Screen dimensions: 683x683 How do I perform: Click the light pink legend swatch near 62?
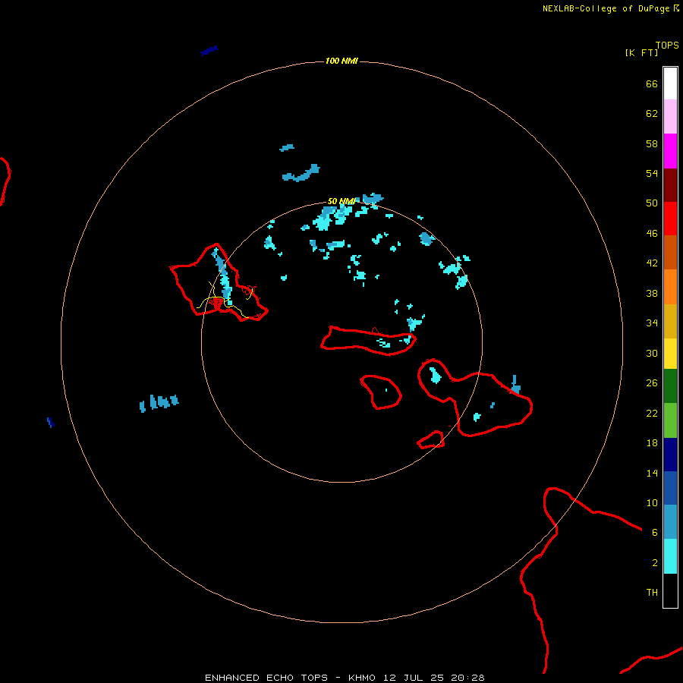point(670,117)
